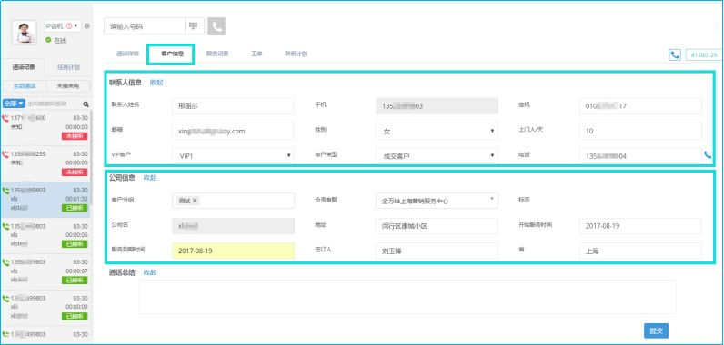Click the red warning icon beside IP话机
The width and height of the screenshot is (724, 345).
[x=69, y=26]
